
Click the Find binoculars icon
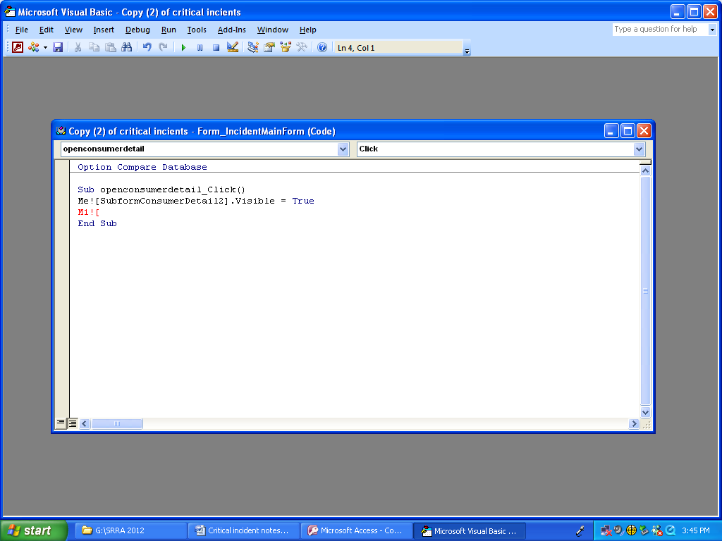[127, 47]
